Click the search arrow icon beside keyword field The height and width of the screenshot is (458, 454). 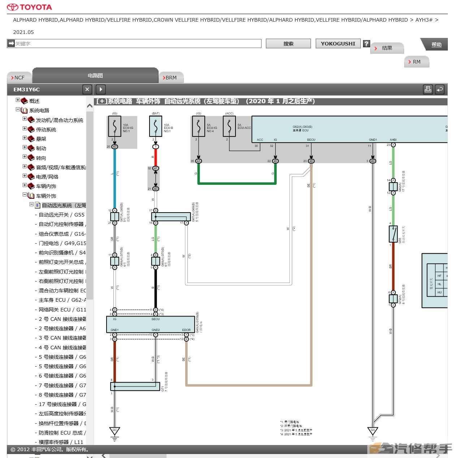point(11,43)
